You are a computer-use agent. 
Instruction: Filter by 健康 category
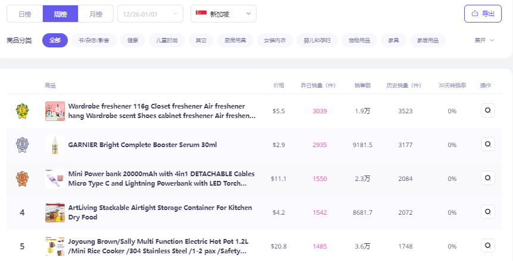tap(133, 40)
